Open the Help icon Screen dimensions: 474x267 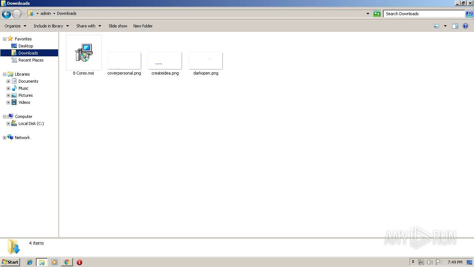465,26
